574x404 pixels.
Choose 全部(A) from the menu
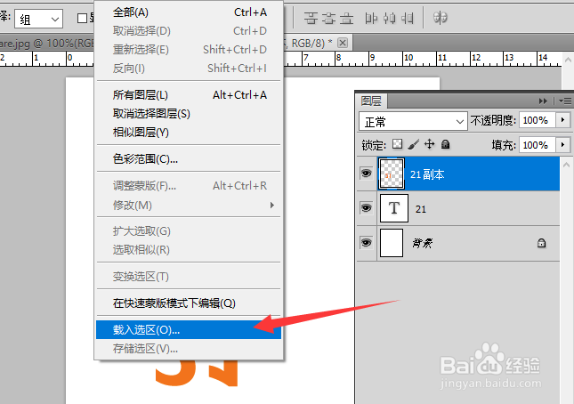(x=189, y=12)
